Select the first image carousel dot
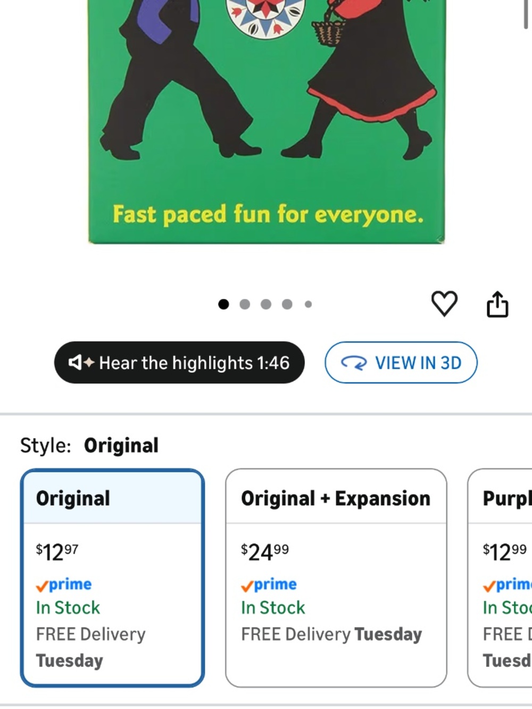The height and width of the screenshot is (709, 532). [223, 304]
